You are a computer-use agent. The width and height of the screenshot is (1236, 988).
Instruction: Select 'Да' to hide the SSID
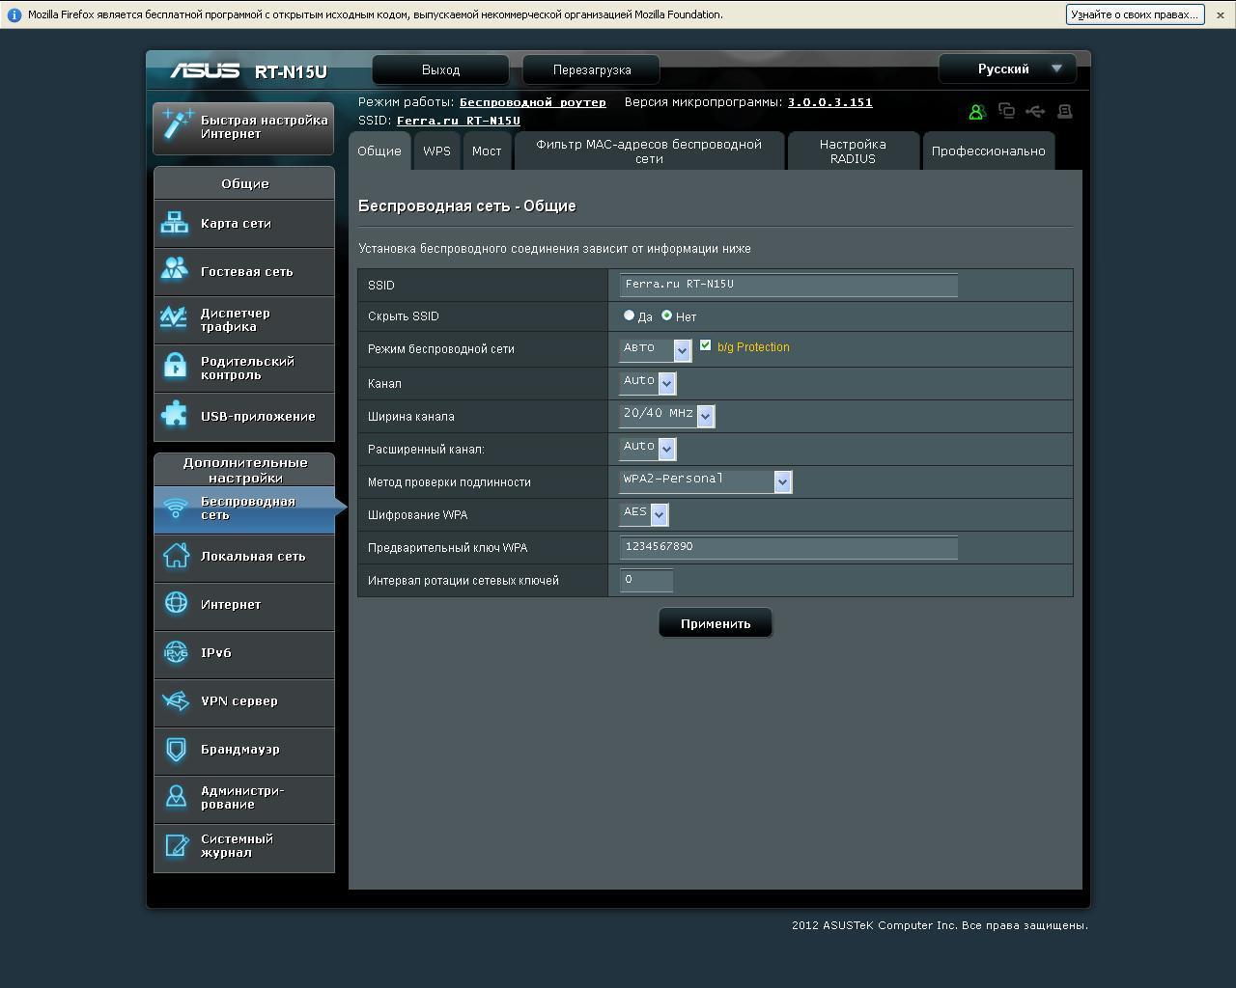pos(630,316)
